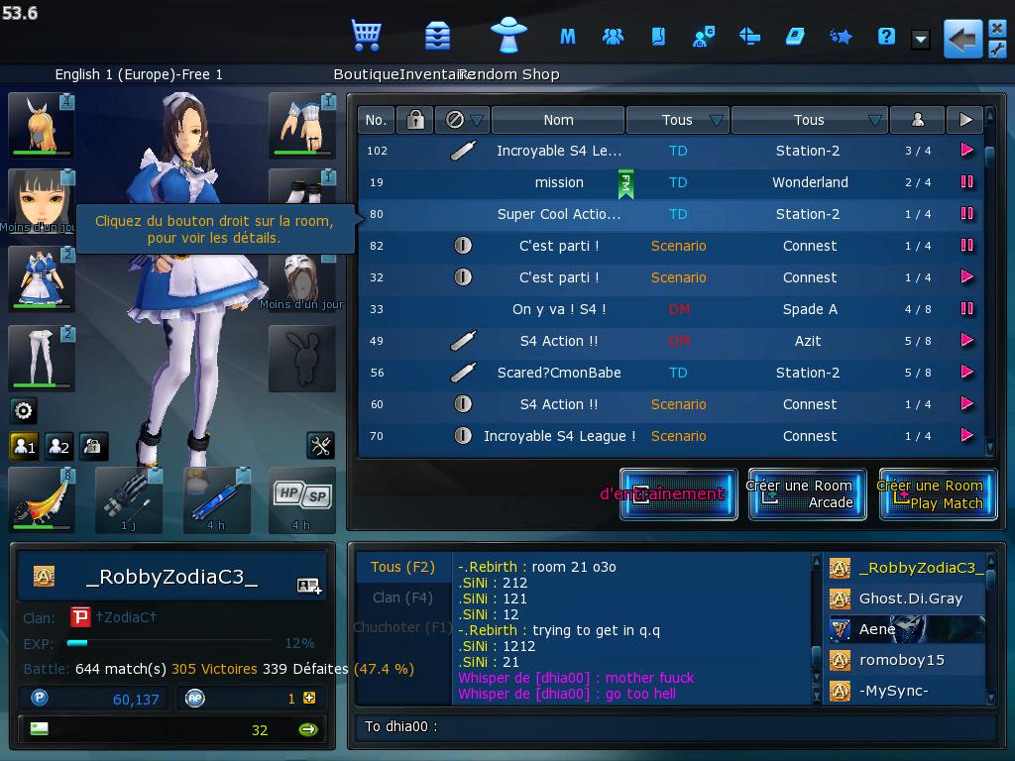Select room 70 Incroyable S4 League !
Image resolution: width=1015 pixels, height=761 pixels.
coord(671,436)
